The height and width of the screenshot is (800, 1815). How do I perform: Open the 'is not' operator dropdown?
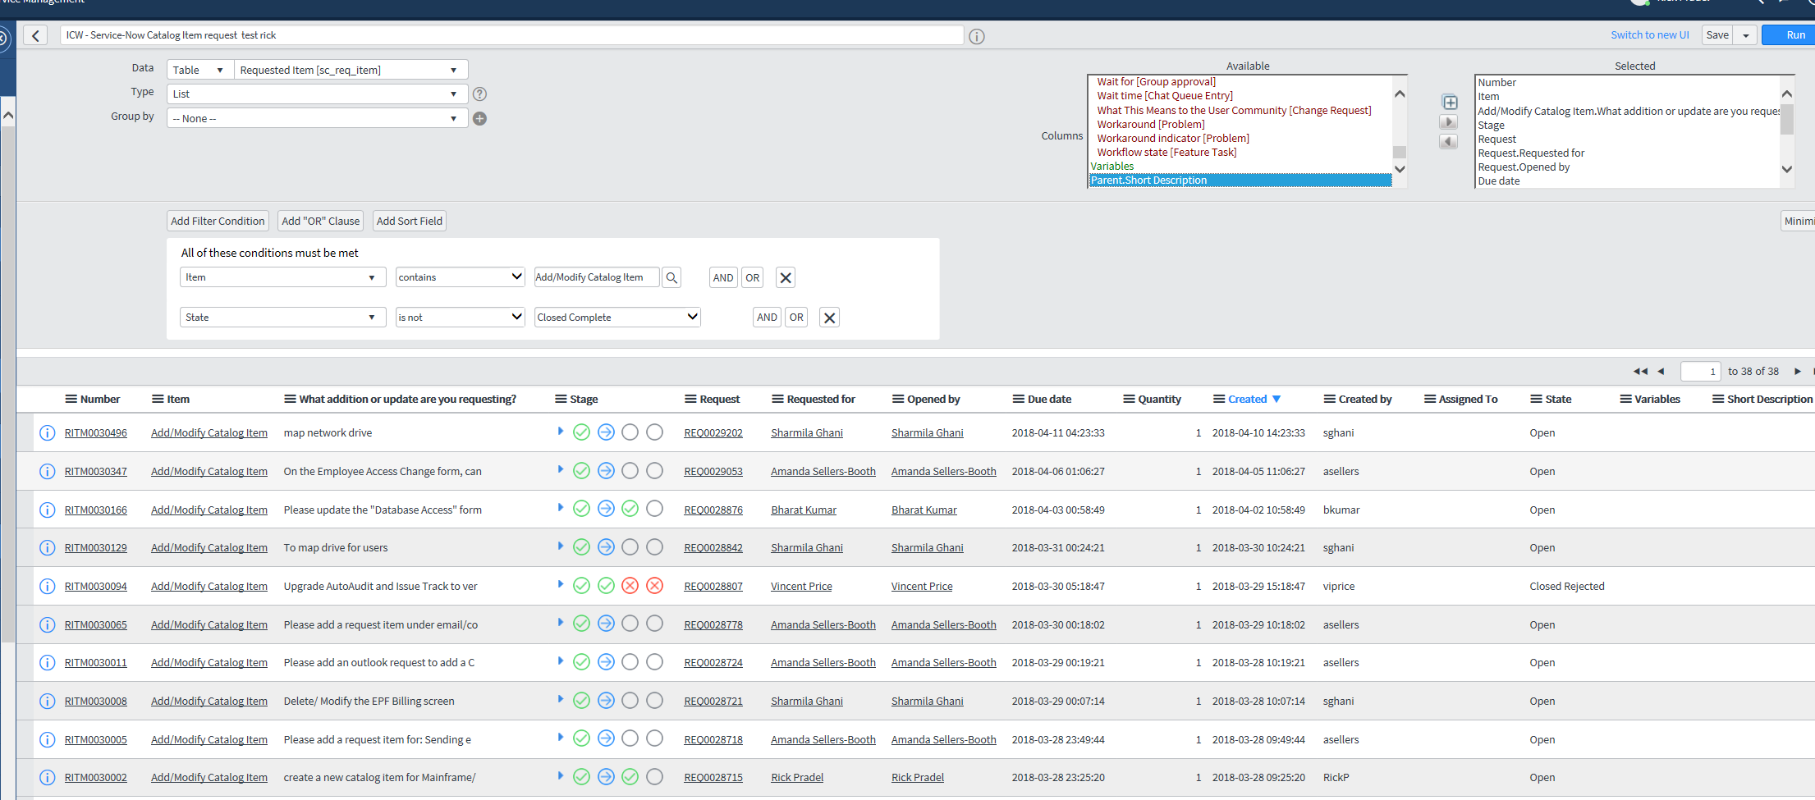[x=460, y=318]
